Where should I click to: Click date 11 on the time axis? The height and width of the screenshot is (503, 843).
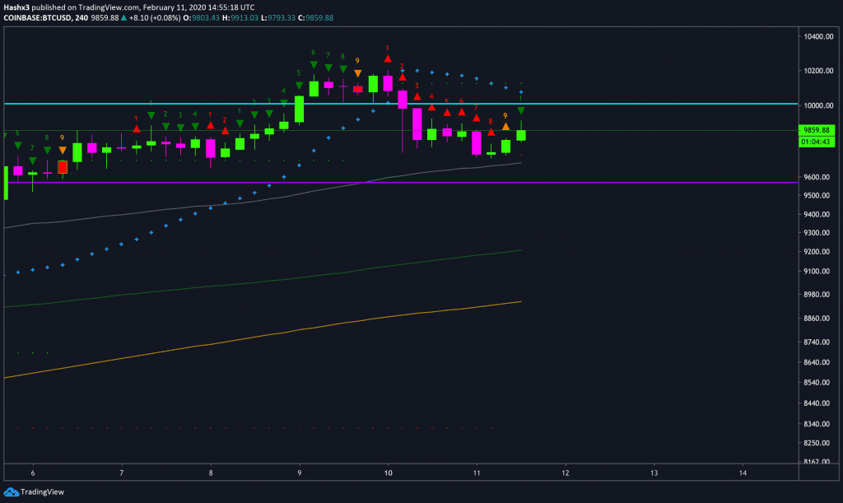[x=477, y=473]
